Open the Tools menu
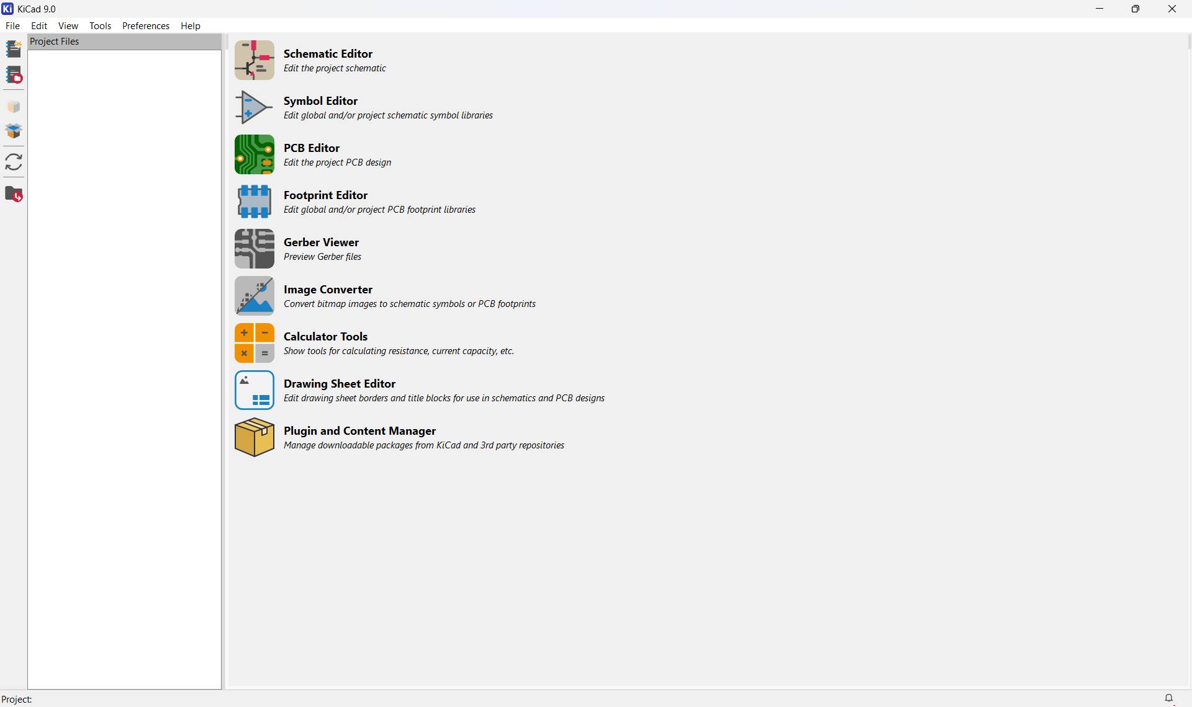The width and height of the screenshot is (1192, 707). [100, 26]
